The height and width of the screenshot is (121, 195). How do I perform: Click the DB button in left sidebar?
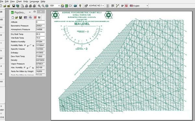click(x=1, y=12)
